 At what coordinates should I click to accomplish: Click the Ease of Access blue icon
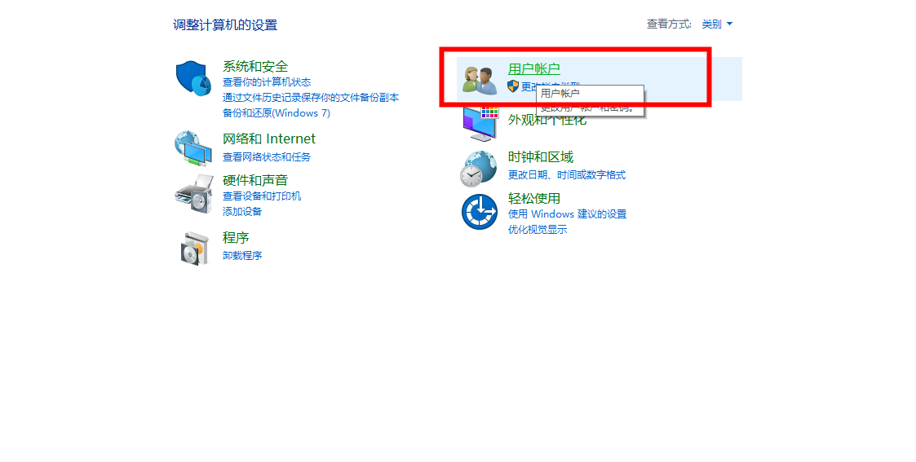[479, 212]
